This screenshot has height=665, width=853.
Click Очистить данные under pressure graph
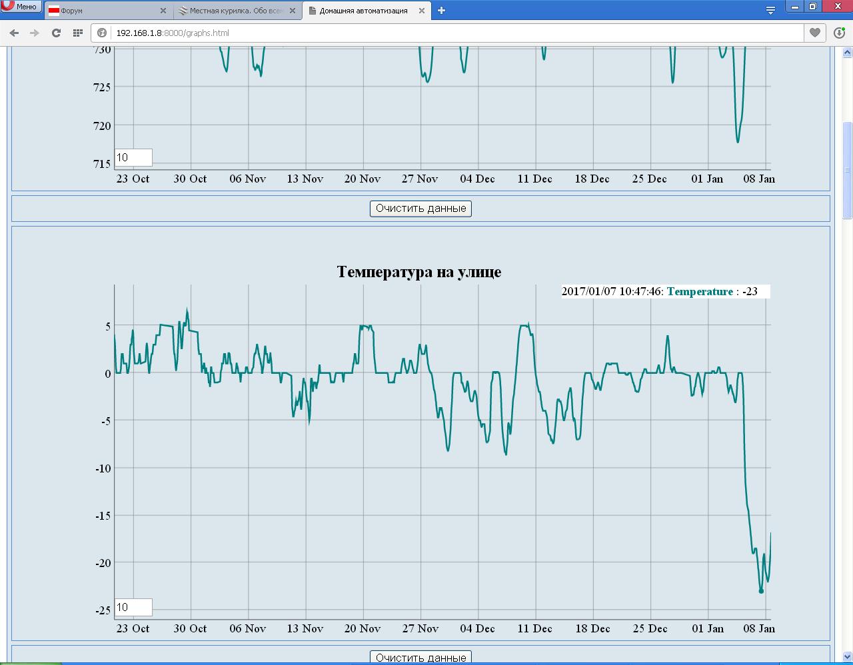coord(421,209)
